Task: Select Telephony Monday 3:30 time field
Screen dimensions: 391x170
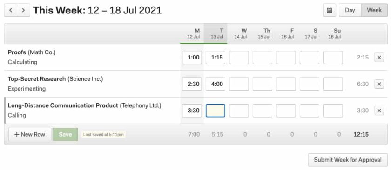Action: [x=192, y=111]
